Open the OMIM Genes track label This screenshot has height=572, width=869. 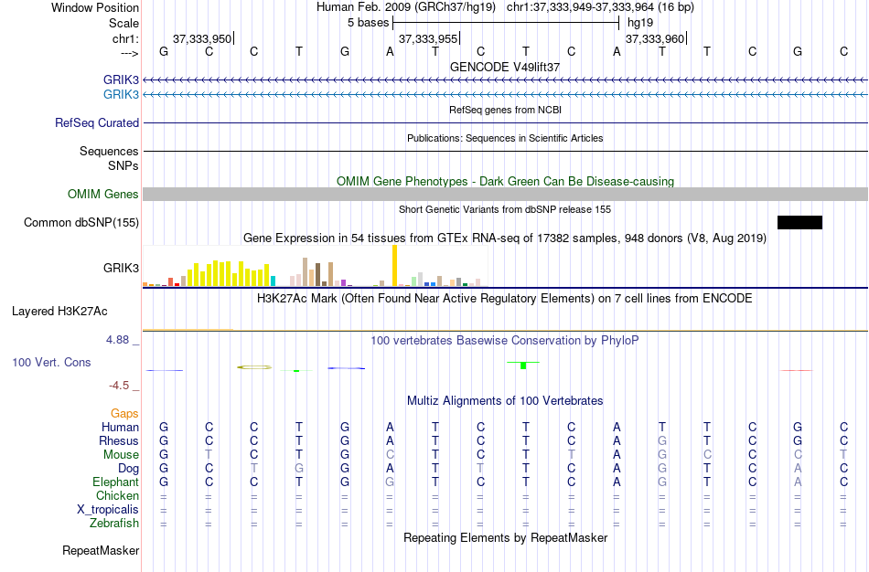(x=103, y=195)
